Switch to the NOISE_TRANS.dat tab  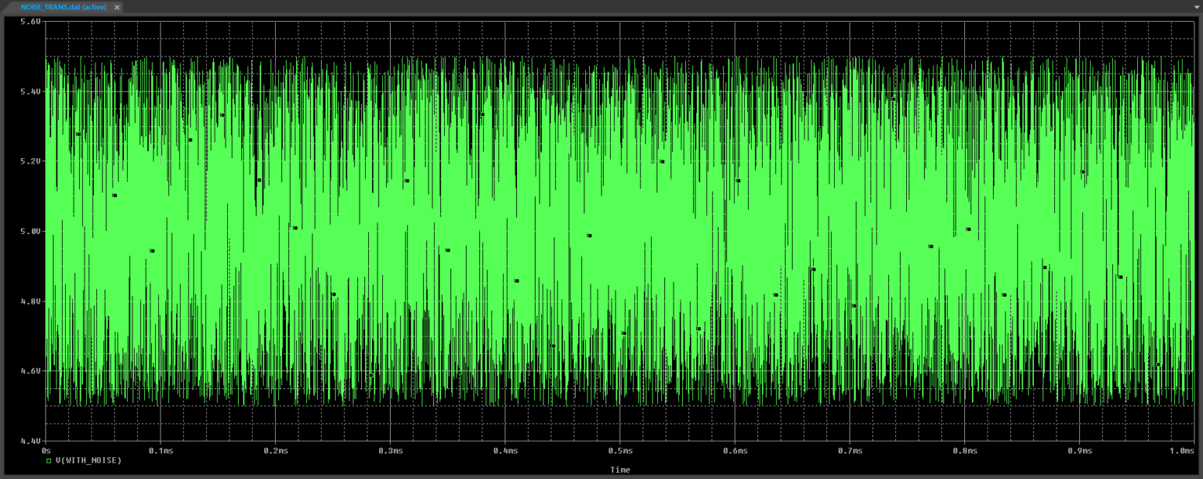coord(63,7)
